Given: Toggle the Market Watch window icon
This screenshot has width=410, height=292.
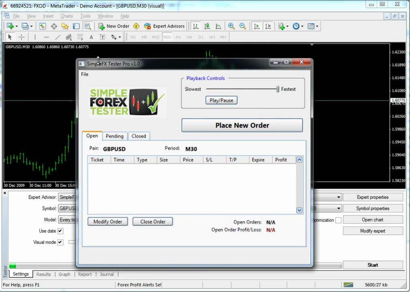Looking at the screenshot, I should 43,26.
